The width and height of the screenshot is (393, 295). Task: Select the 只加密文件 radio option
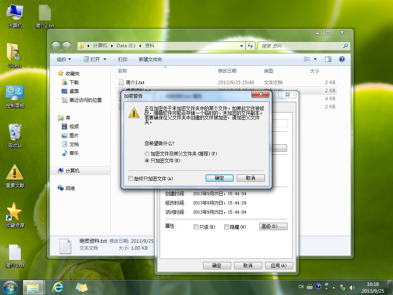162,161
